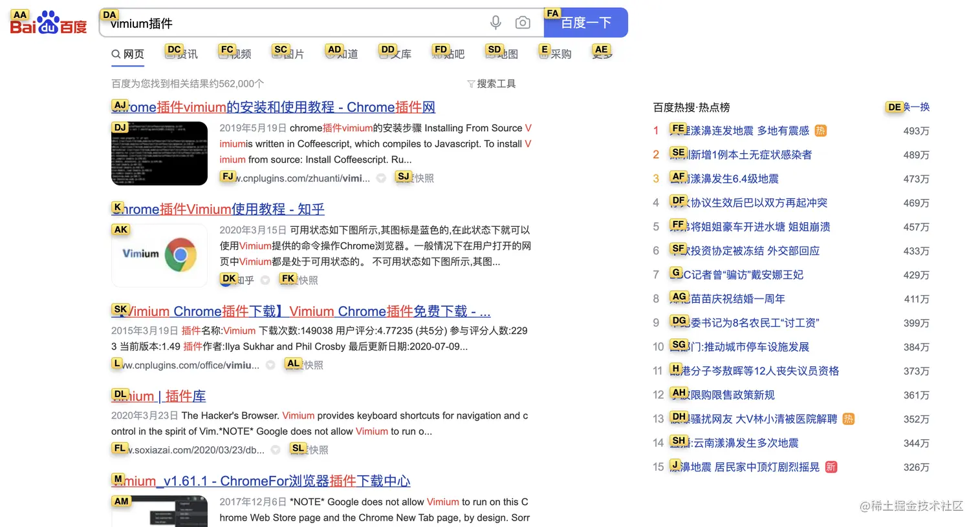
Task: Open image search via the camera icon
Action: coord(523,22)
